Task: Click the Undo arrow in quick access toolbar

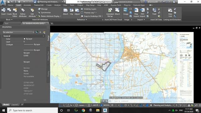Action: tap(24, 2)
